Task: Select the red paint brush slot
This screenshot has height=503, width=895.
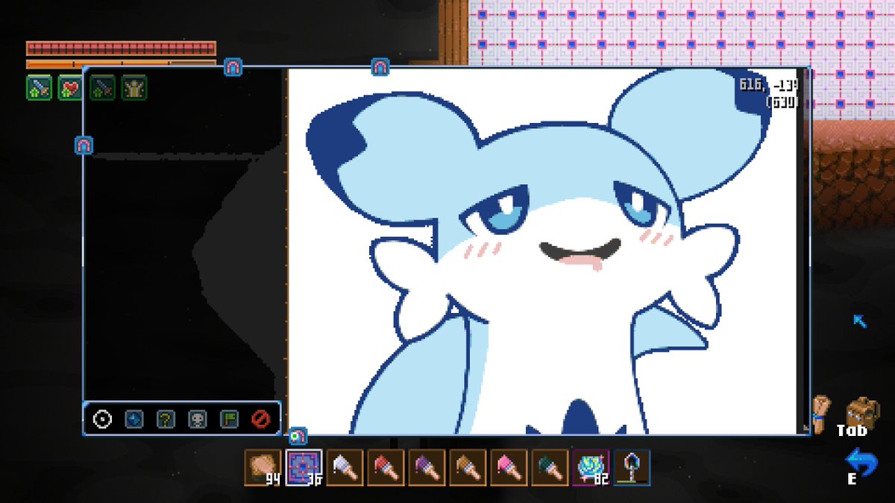Action: [x=386, y=468]
